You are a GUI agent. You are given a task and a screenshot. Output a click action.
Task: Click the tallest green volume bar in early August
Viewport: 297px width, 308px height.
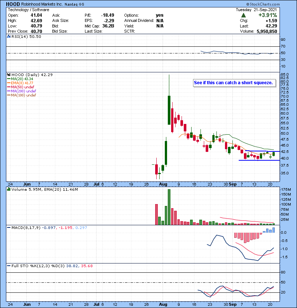click(x=169, y=207)
